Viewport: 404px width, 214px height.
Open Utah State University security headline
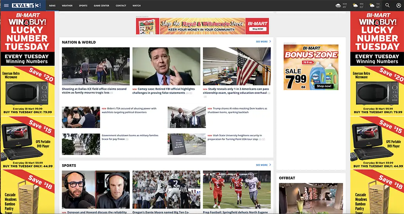[235, 137]
